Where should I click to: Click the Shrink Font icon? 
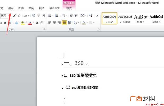[19, 16]
